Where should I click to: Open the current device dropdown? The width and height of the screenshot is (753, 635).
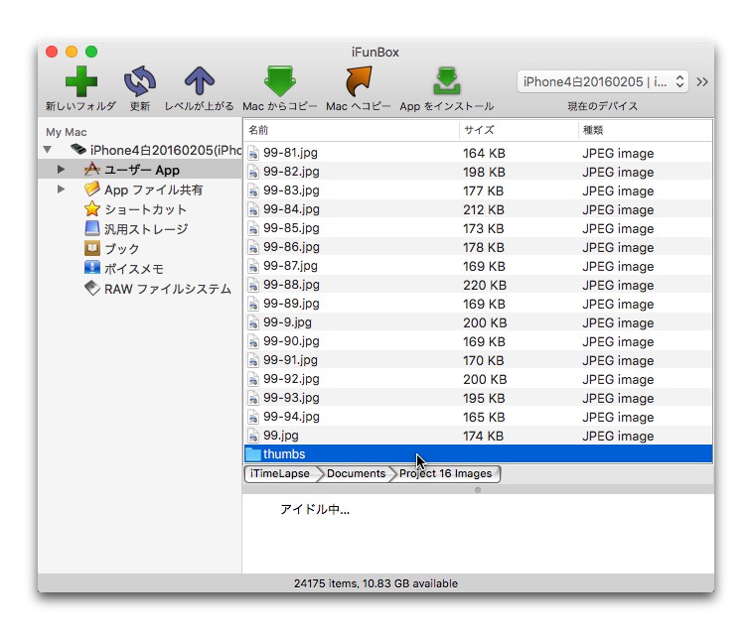coord(603,81)
